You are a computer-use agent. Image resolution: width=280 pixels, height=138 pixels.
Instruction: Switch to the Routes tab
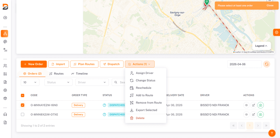[x=56, y=74]
